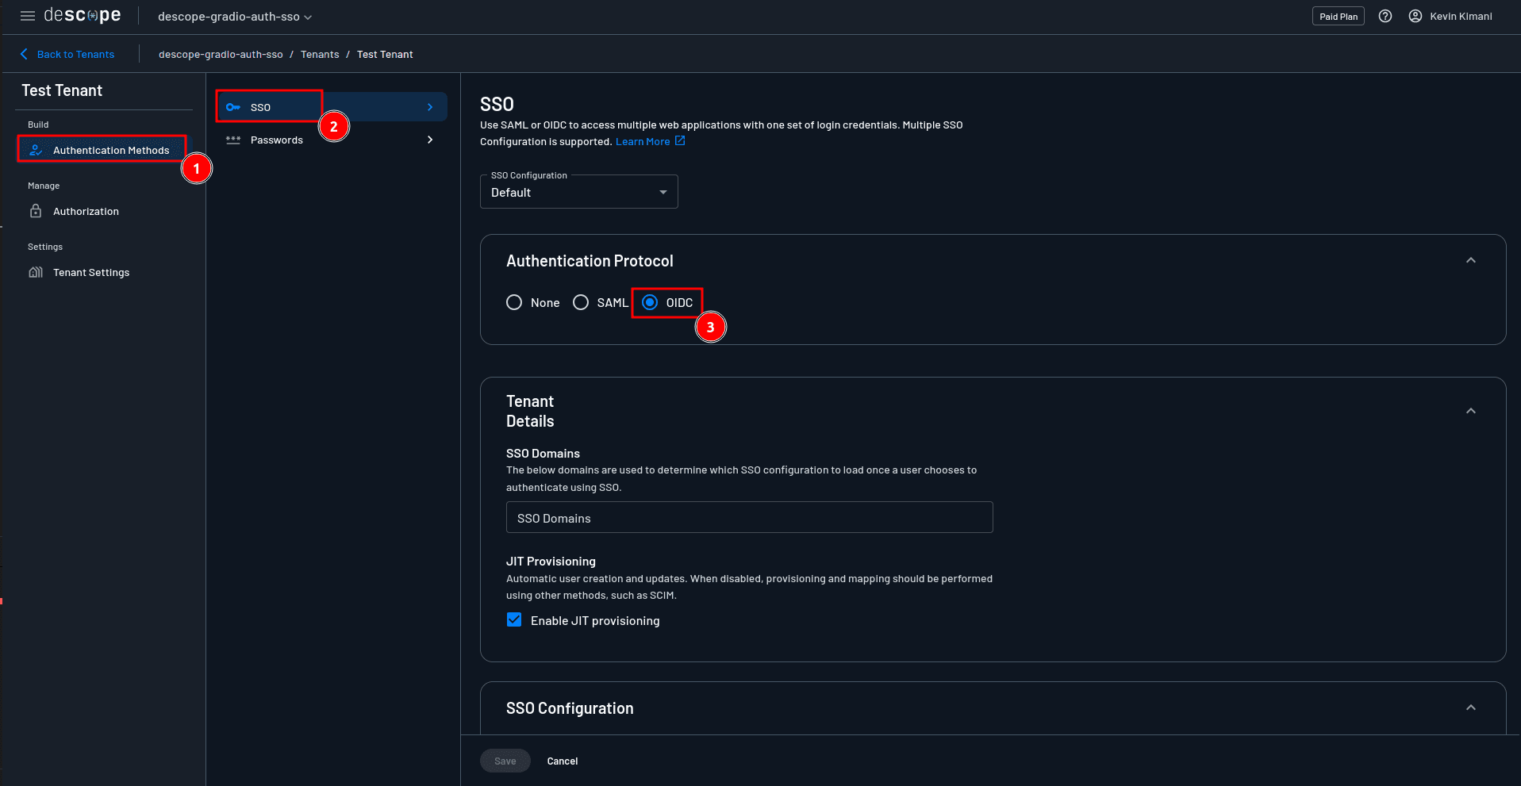Image resolution: width=1521 pixels, height=786 pixels.
Task: Open the Learn More link
Action: point(643,141)
